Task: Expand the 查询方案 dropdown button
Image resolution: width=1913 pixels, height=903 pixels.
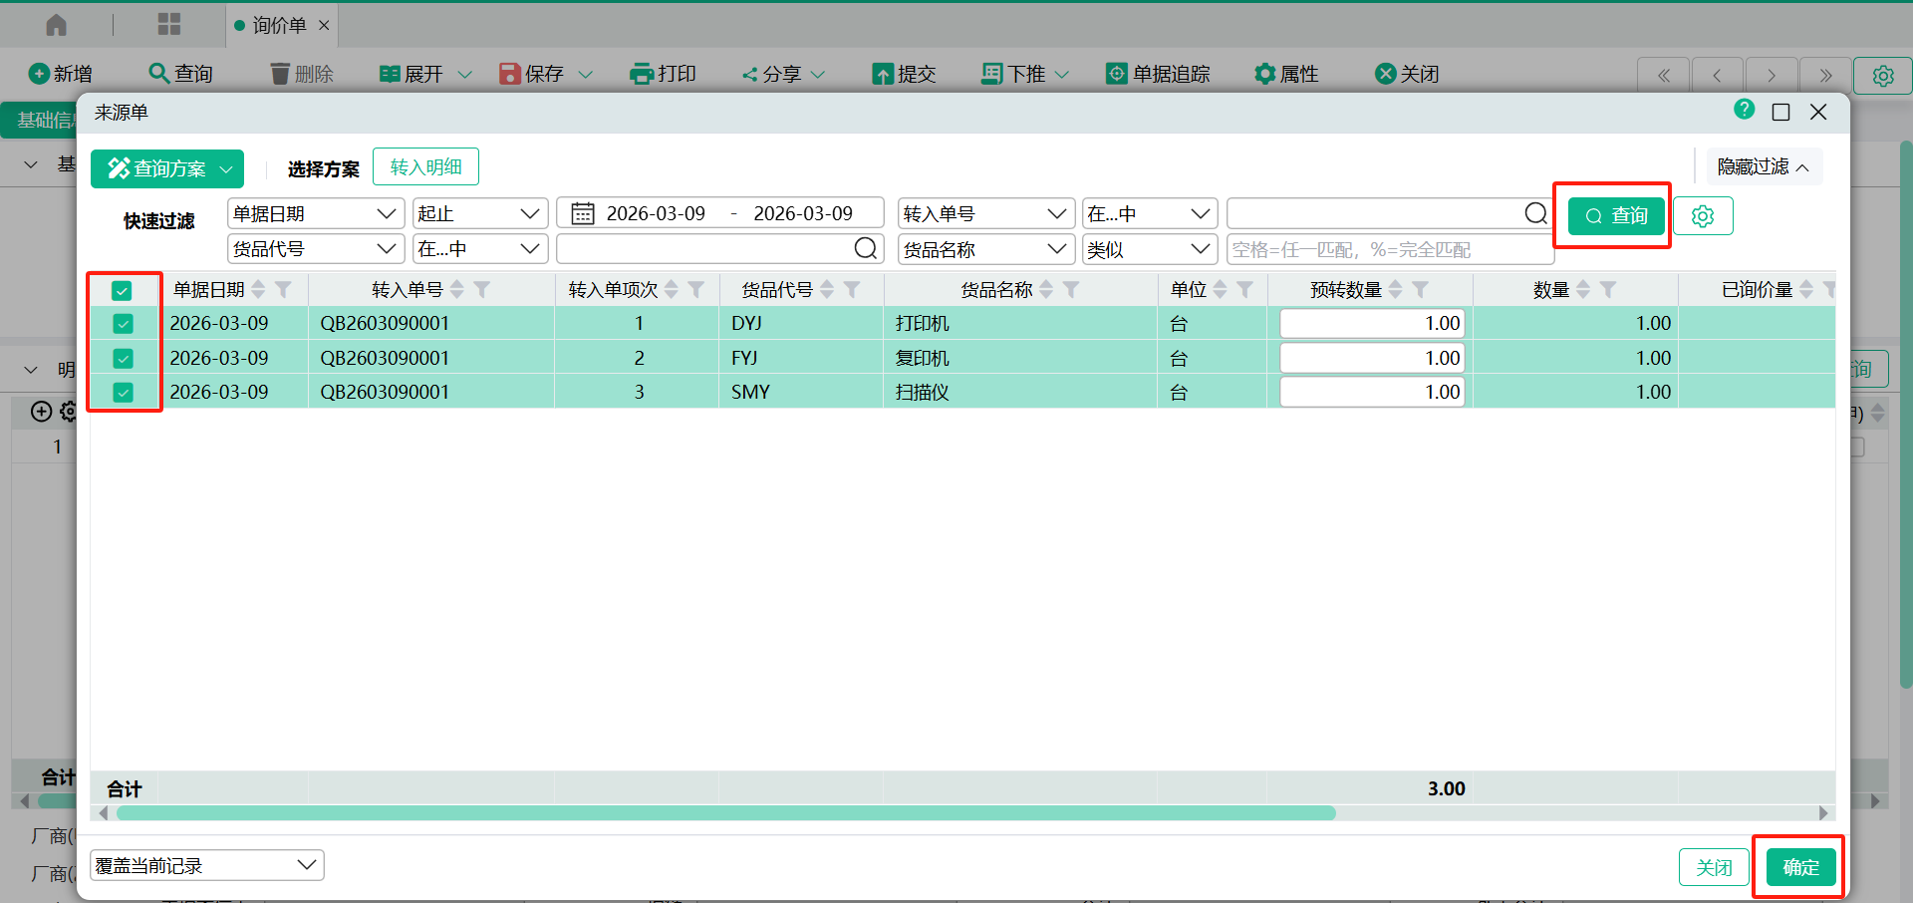Action: click(x=227, y=169)
